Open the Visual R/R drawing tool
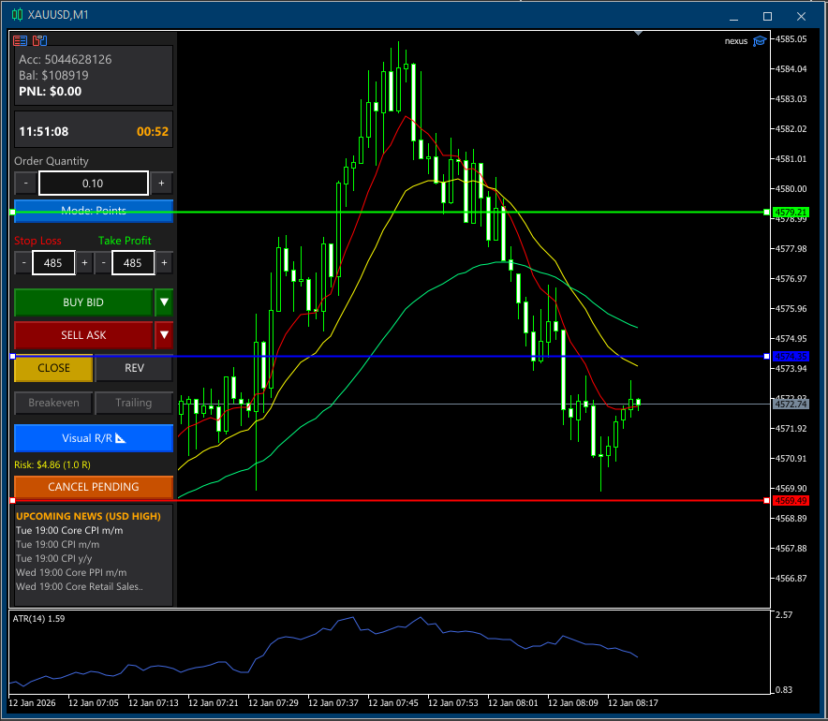The image size is (828, 721). [93, 438]
